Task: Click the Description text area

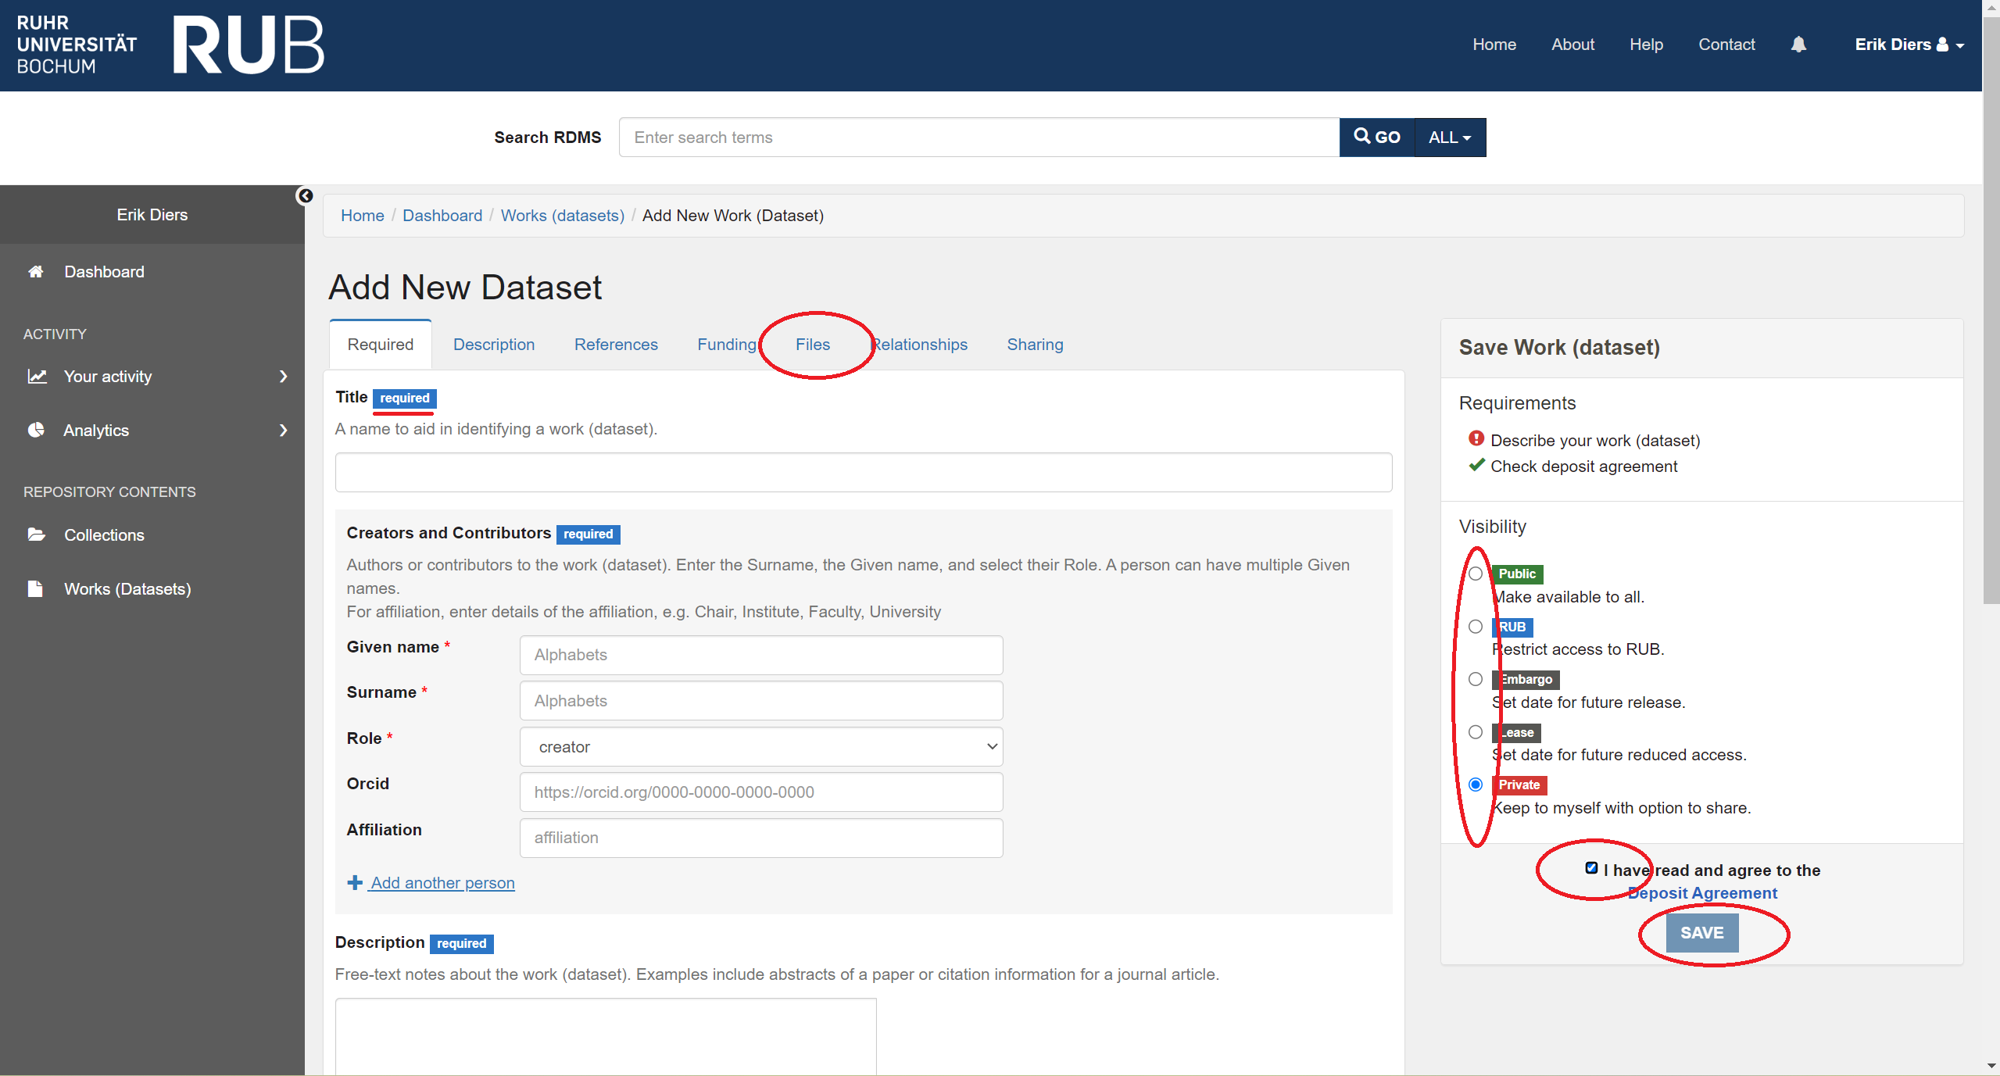Action: [606, 1037]
